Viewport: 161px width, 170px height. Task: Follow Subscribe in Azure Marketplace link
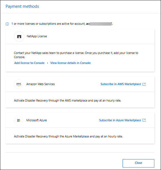pyautogui.click(x=120, y=120)
